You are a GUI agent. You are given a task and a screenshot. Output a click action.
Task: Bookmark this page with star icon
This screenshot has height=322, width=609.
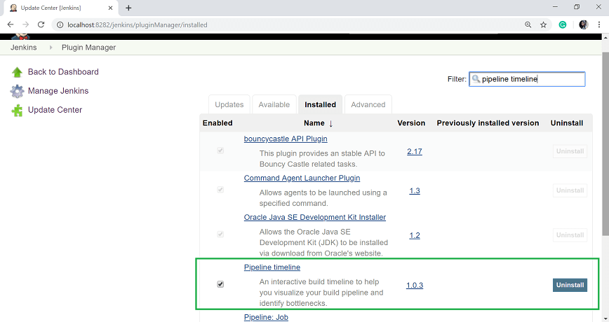pyautogui.click(x=544, y=24)
